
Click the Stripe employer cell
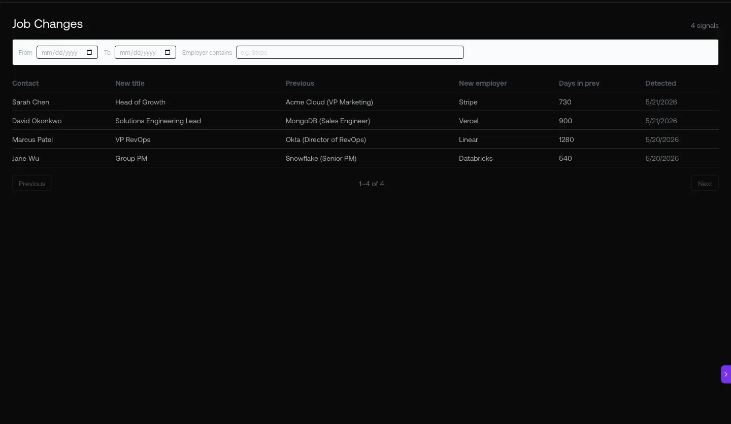click(468, 102)
